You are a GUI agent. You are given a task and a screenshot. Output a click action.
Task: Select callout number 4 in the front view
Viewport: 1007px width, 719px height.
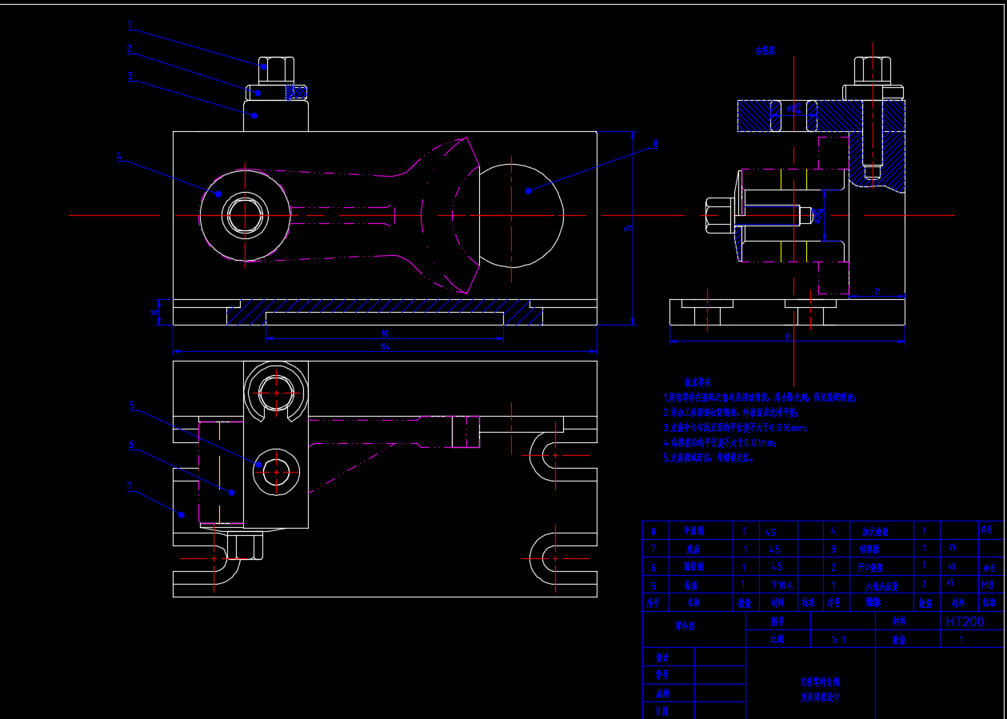pyautogui.click(x=120, y=157)
